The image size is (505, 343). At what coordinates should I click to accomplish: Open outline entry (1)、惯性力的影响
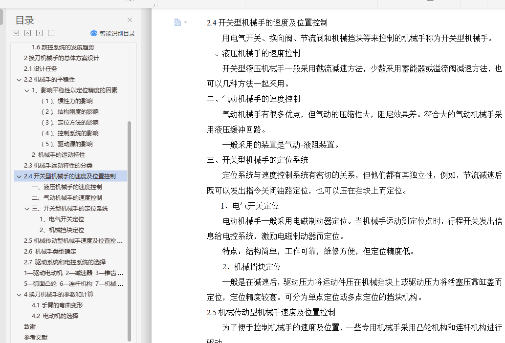tap(67, 101)
